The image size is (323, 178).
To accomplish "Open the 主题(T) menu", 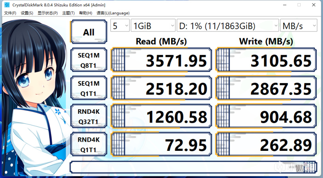I will (x=69, y=13).
